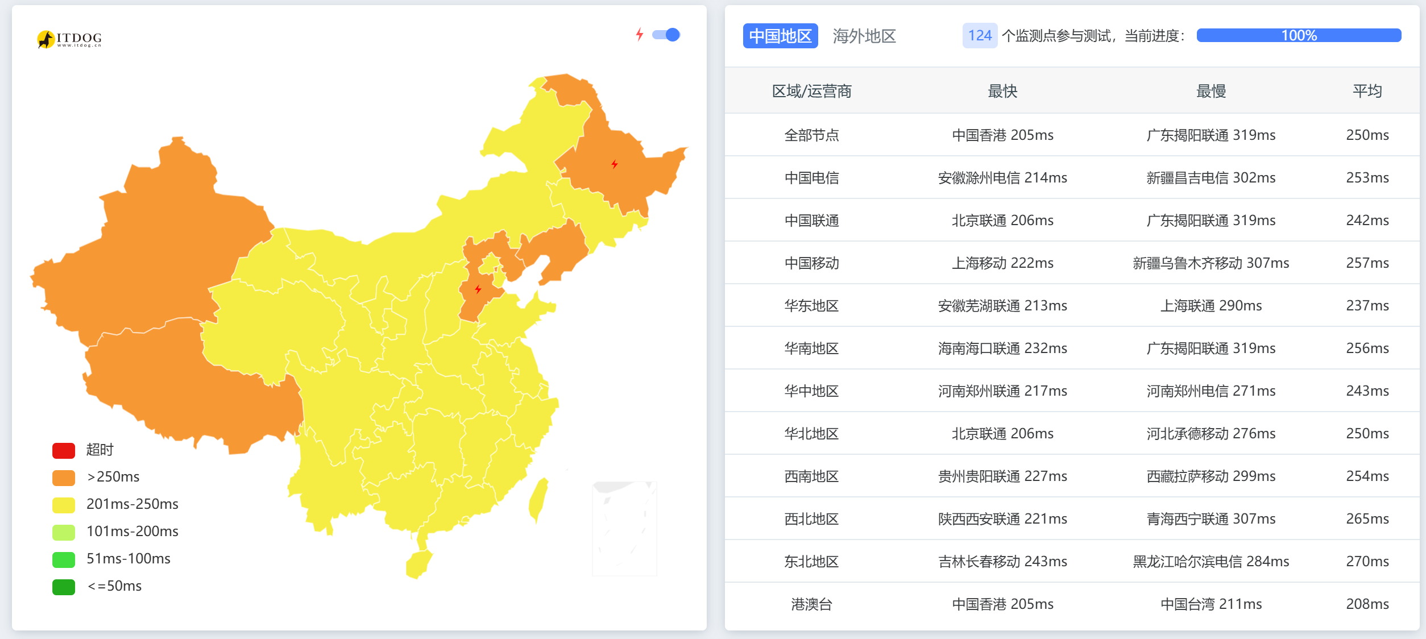
Task: Click 河南郑州电信 271ms cell
Action: 1211,391
